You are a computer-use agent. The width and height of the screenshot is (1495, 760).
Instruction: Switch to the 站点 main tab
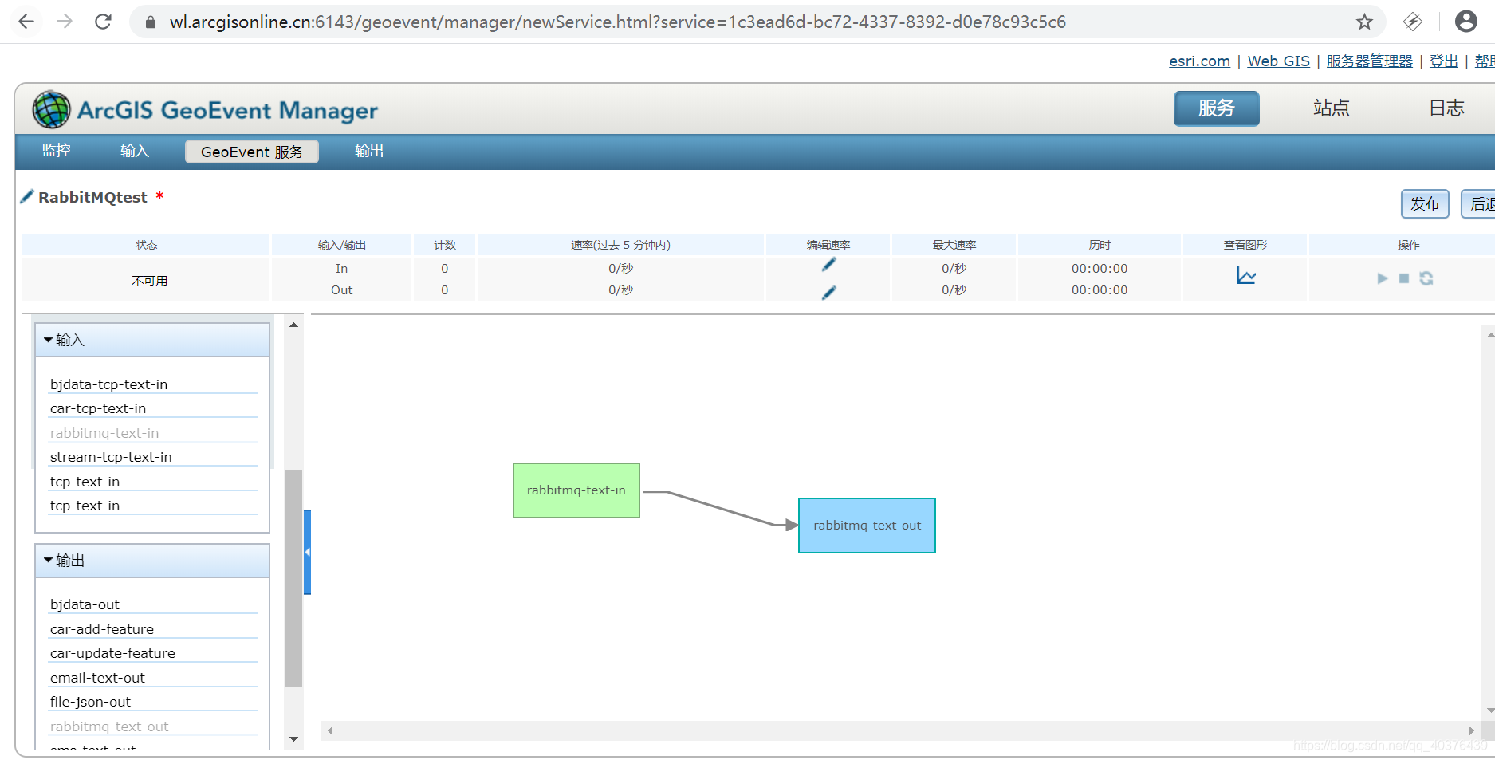click(1331, 108)
